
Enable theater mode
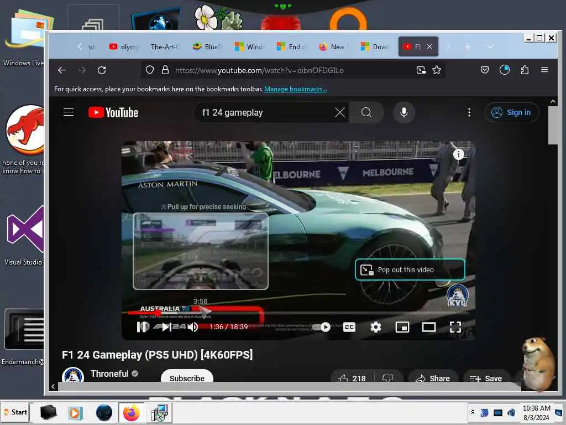tap(429, 327)
